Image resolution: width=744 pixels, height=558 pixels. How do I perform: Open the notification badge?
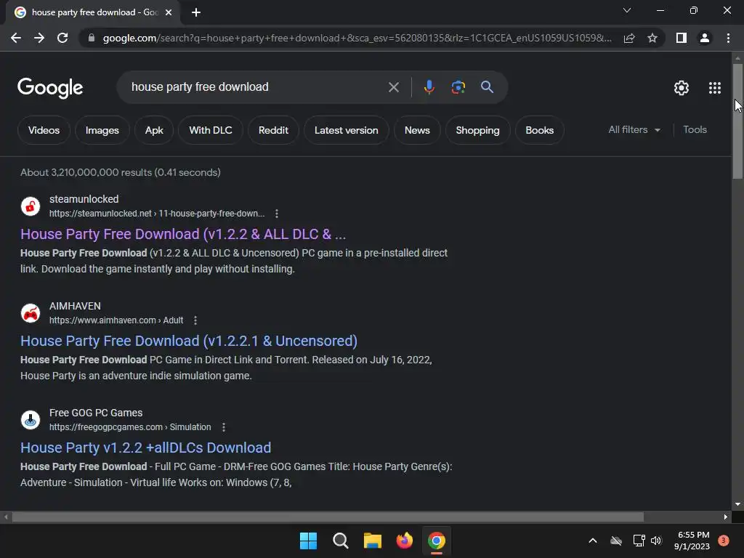click(x=723, y=540)
